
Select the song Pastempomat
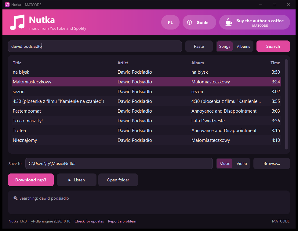tap(146, 111)
